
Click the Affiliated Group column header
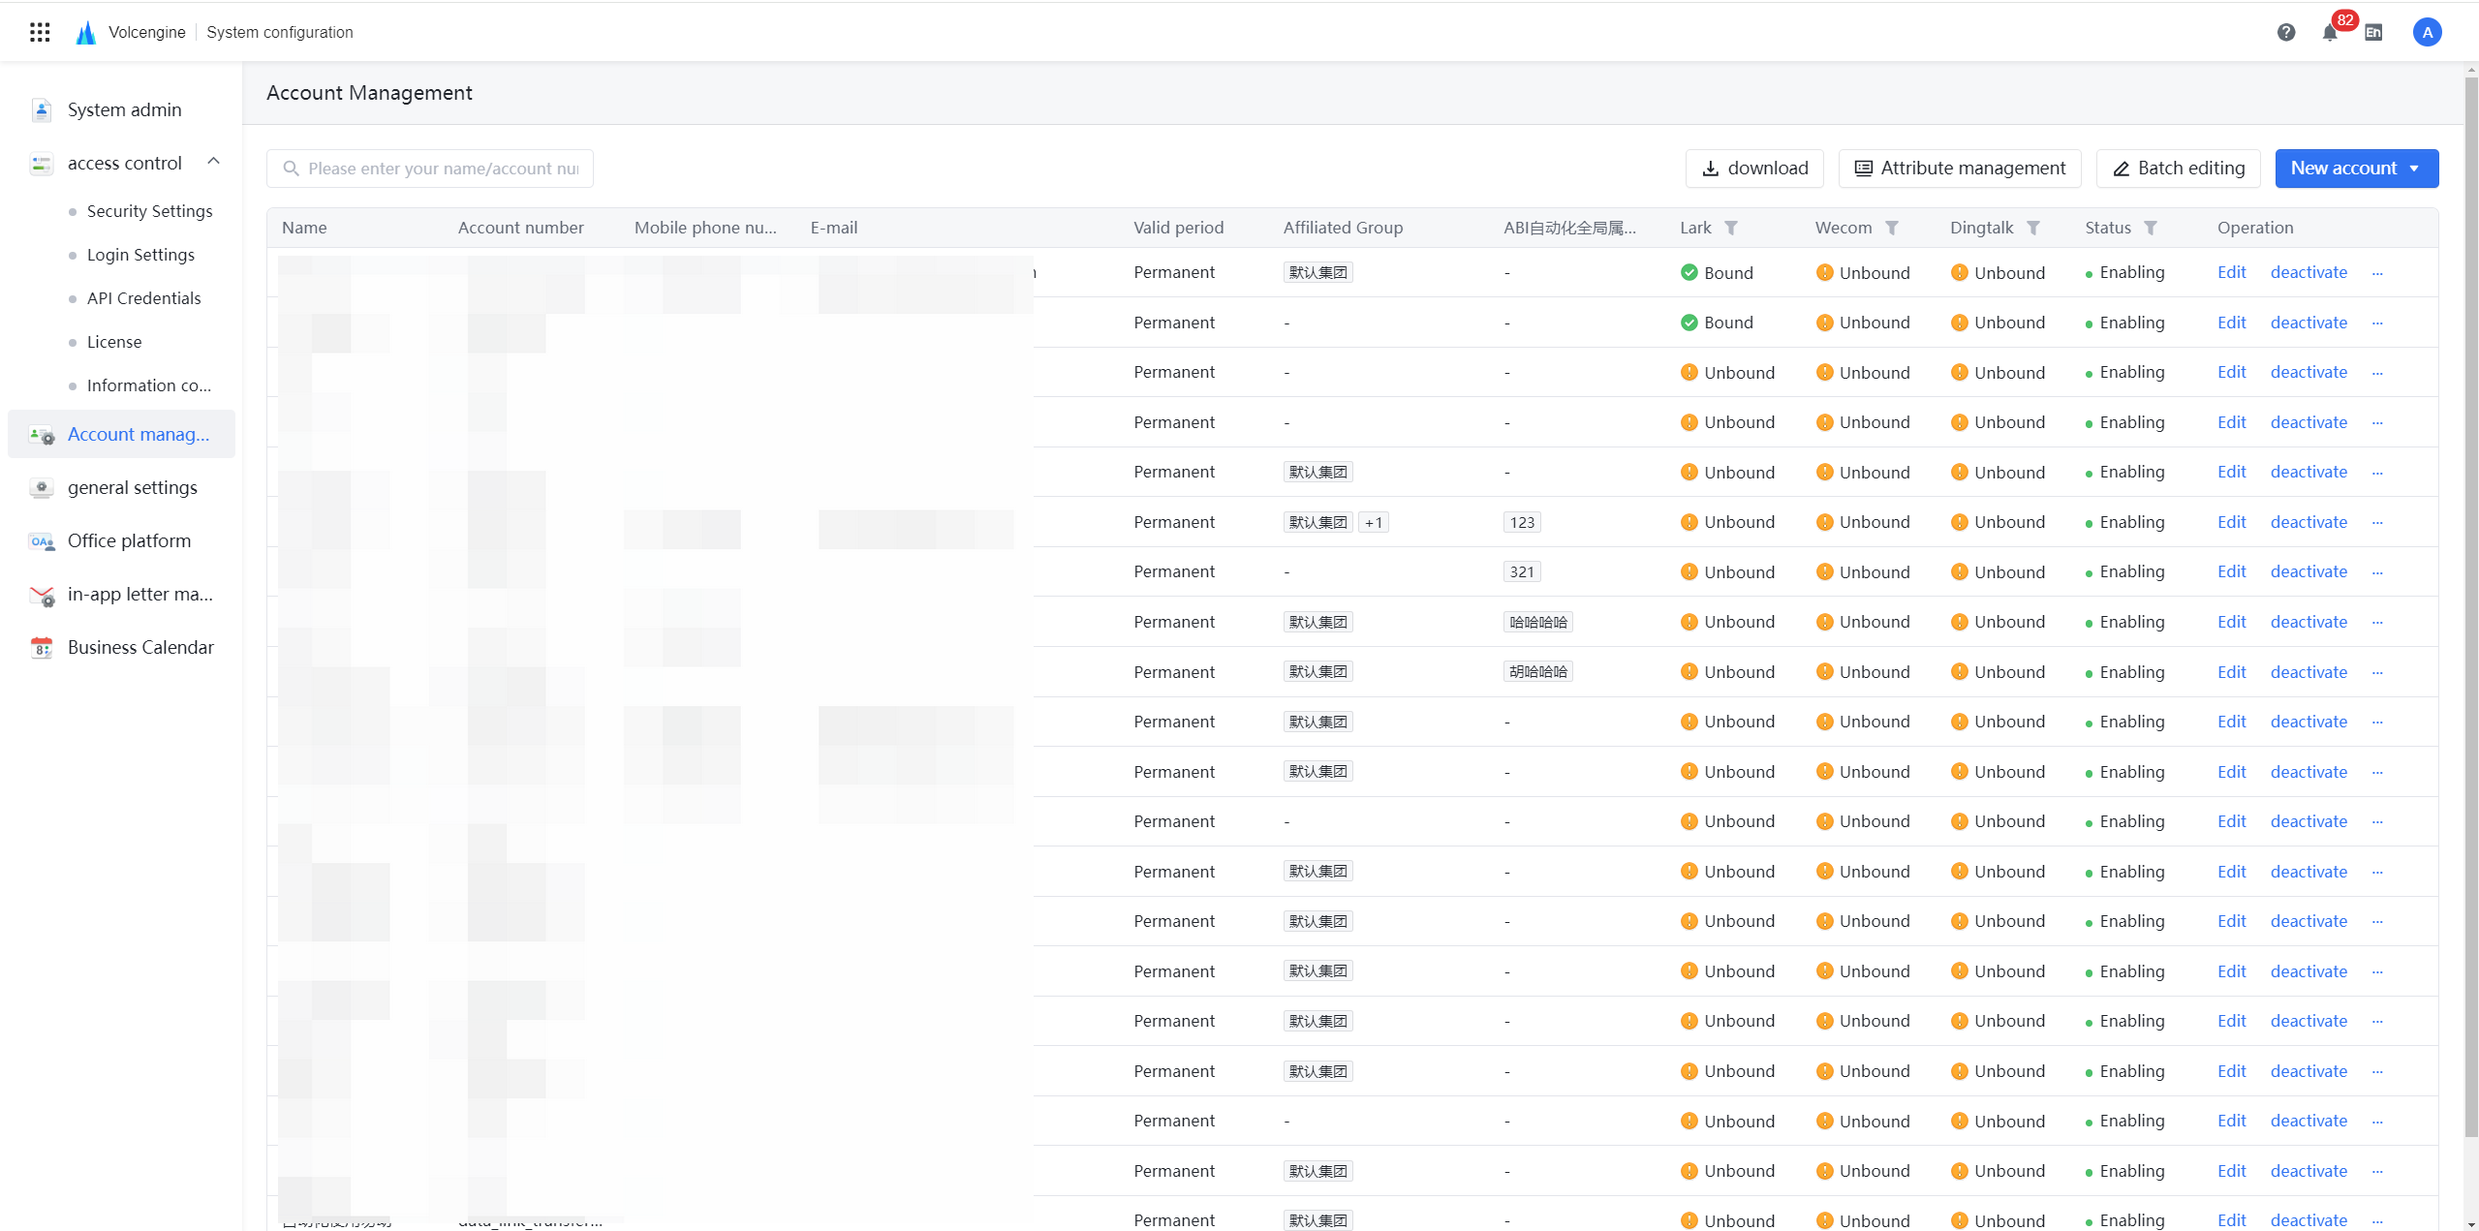[x=1343, y=228]
